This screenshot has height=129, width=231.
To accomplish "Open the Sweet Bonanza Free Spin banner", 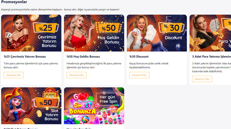I will point(94,106).
